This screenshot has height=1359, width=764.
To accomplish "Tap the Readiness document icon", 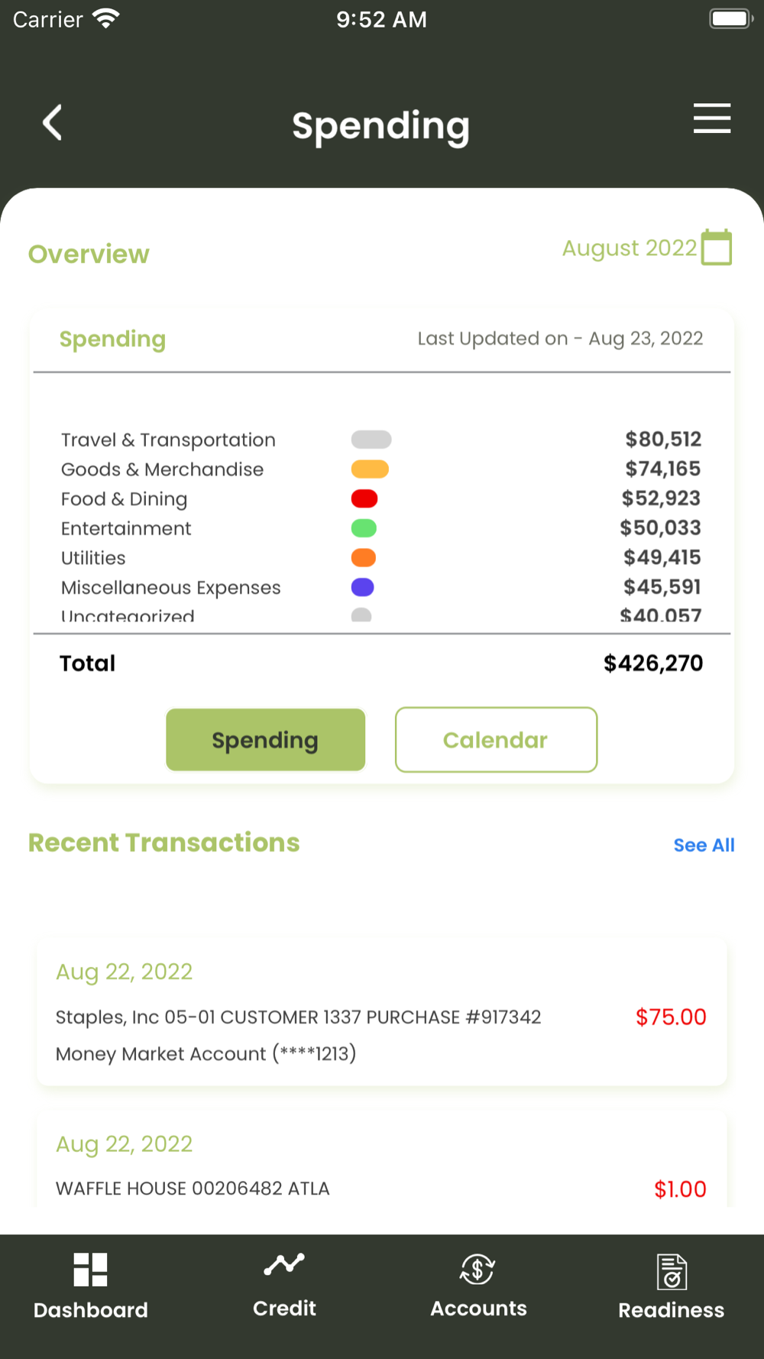I will 672,1271.
